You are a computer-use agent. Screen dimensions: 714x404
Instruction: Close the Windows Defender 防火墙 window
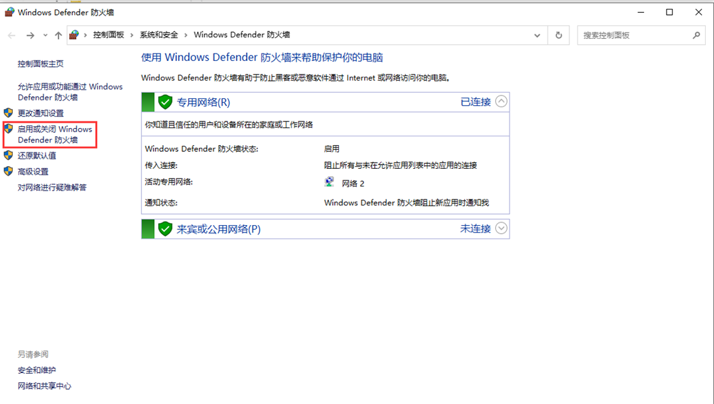click(x=698, y=12)
